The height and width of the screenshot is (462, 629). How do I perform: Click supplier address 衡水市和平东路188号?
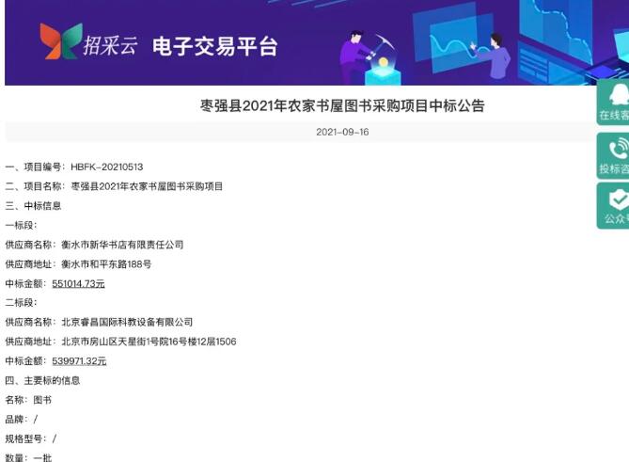tap(106, 264)
